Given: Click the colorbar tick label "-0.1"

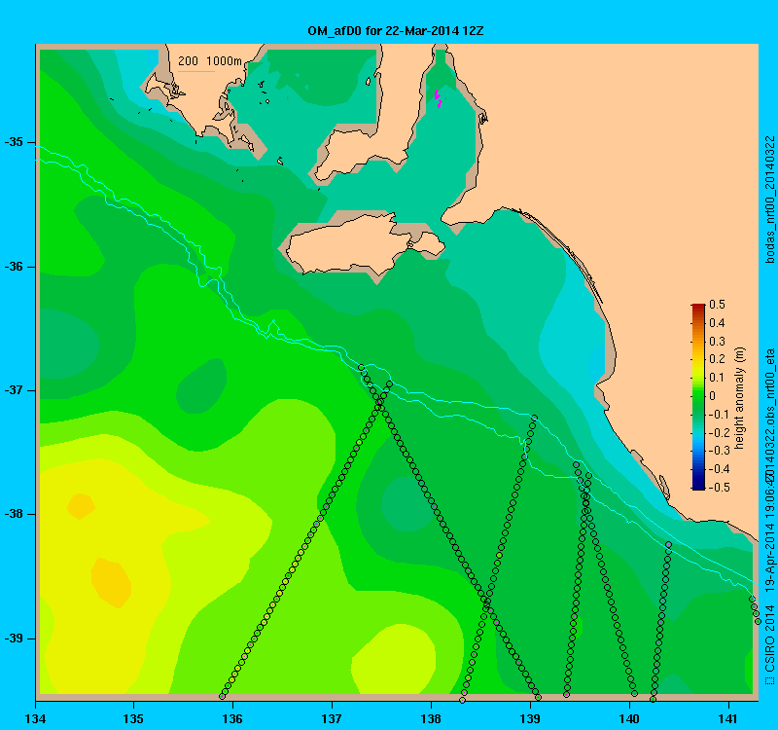Looking at the screenshot, I should [x=719, y=415].
